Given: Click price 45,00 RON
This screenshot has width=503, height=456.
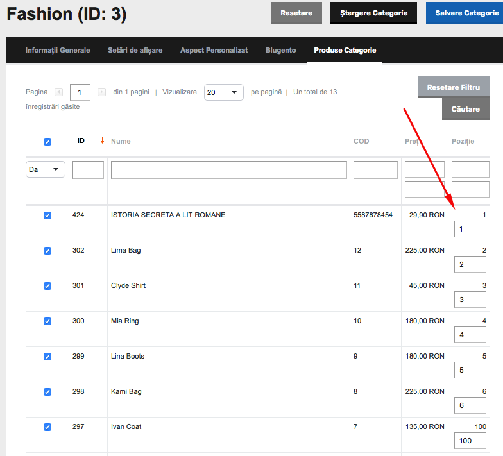Looking at the screenshot, I should (x=427, y=285).
